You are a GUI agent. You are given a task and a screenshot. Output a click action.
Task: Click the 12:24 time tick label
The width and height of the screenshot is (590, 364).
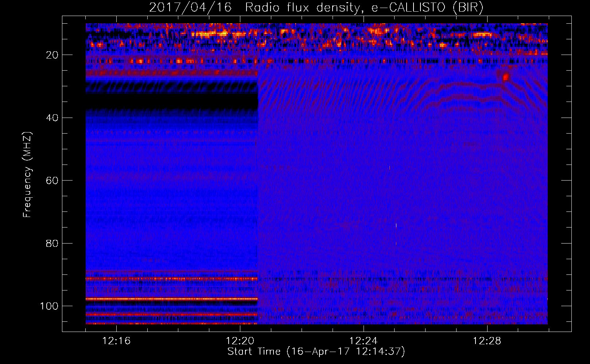[x=363, y=341]
